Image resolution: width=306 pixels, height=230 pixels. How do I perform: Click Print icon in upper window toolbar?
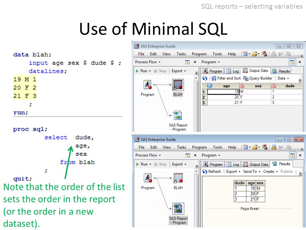click(x=273, y=54)
